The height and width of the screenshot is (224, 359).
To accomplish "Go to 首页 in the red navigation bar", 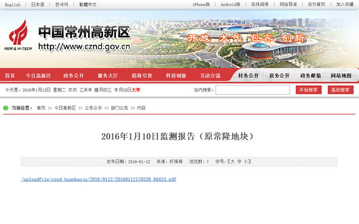I will (10, 75).
